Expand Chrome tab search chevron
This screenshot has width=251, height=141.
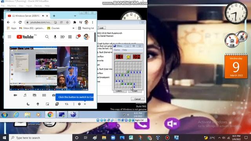75,16
